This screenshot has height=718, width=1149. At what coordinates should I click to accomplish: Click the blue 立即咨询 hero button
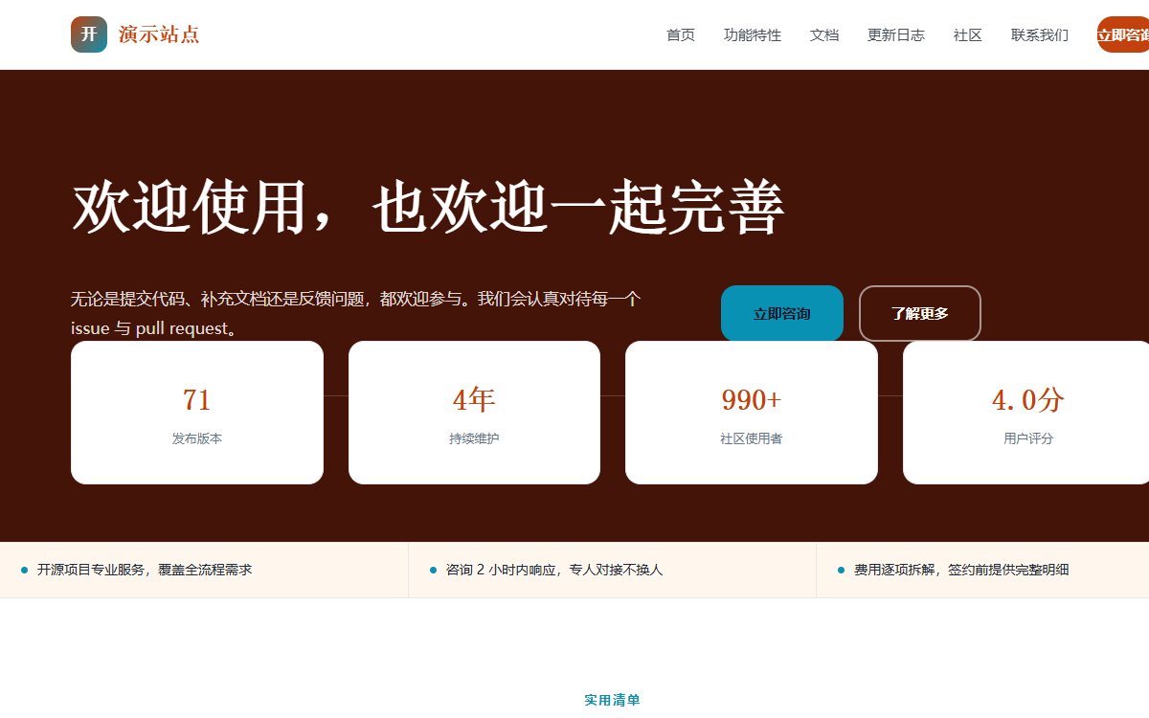tap(782, 313)
